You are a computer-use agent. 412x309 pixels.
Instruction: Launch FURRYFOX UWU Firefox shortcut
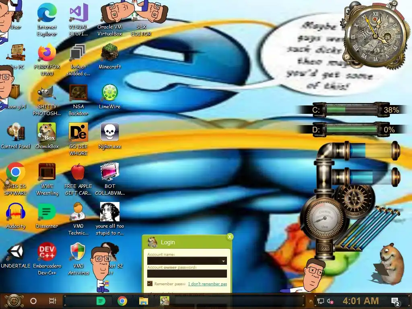(x=47, y=60)
